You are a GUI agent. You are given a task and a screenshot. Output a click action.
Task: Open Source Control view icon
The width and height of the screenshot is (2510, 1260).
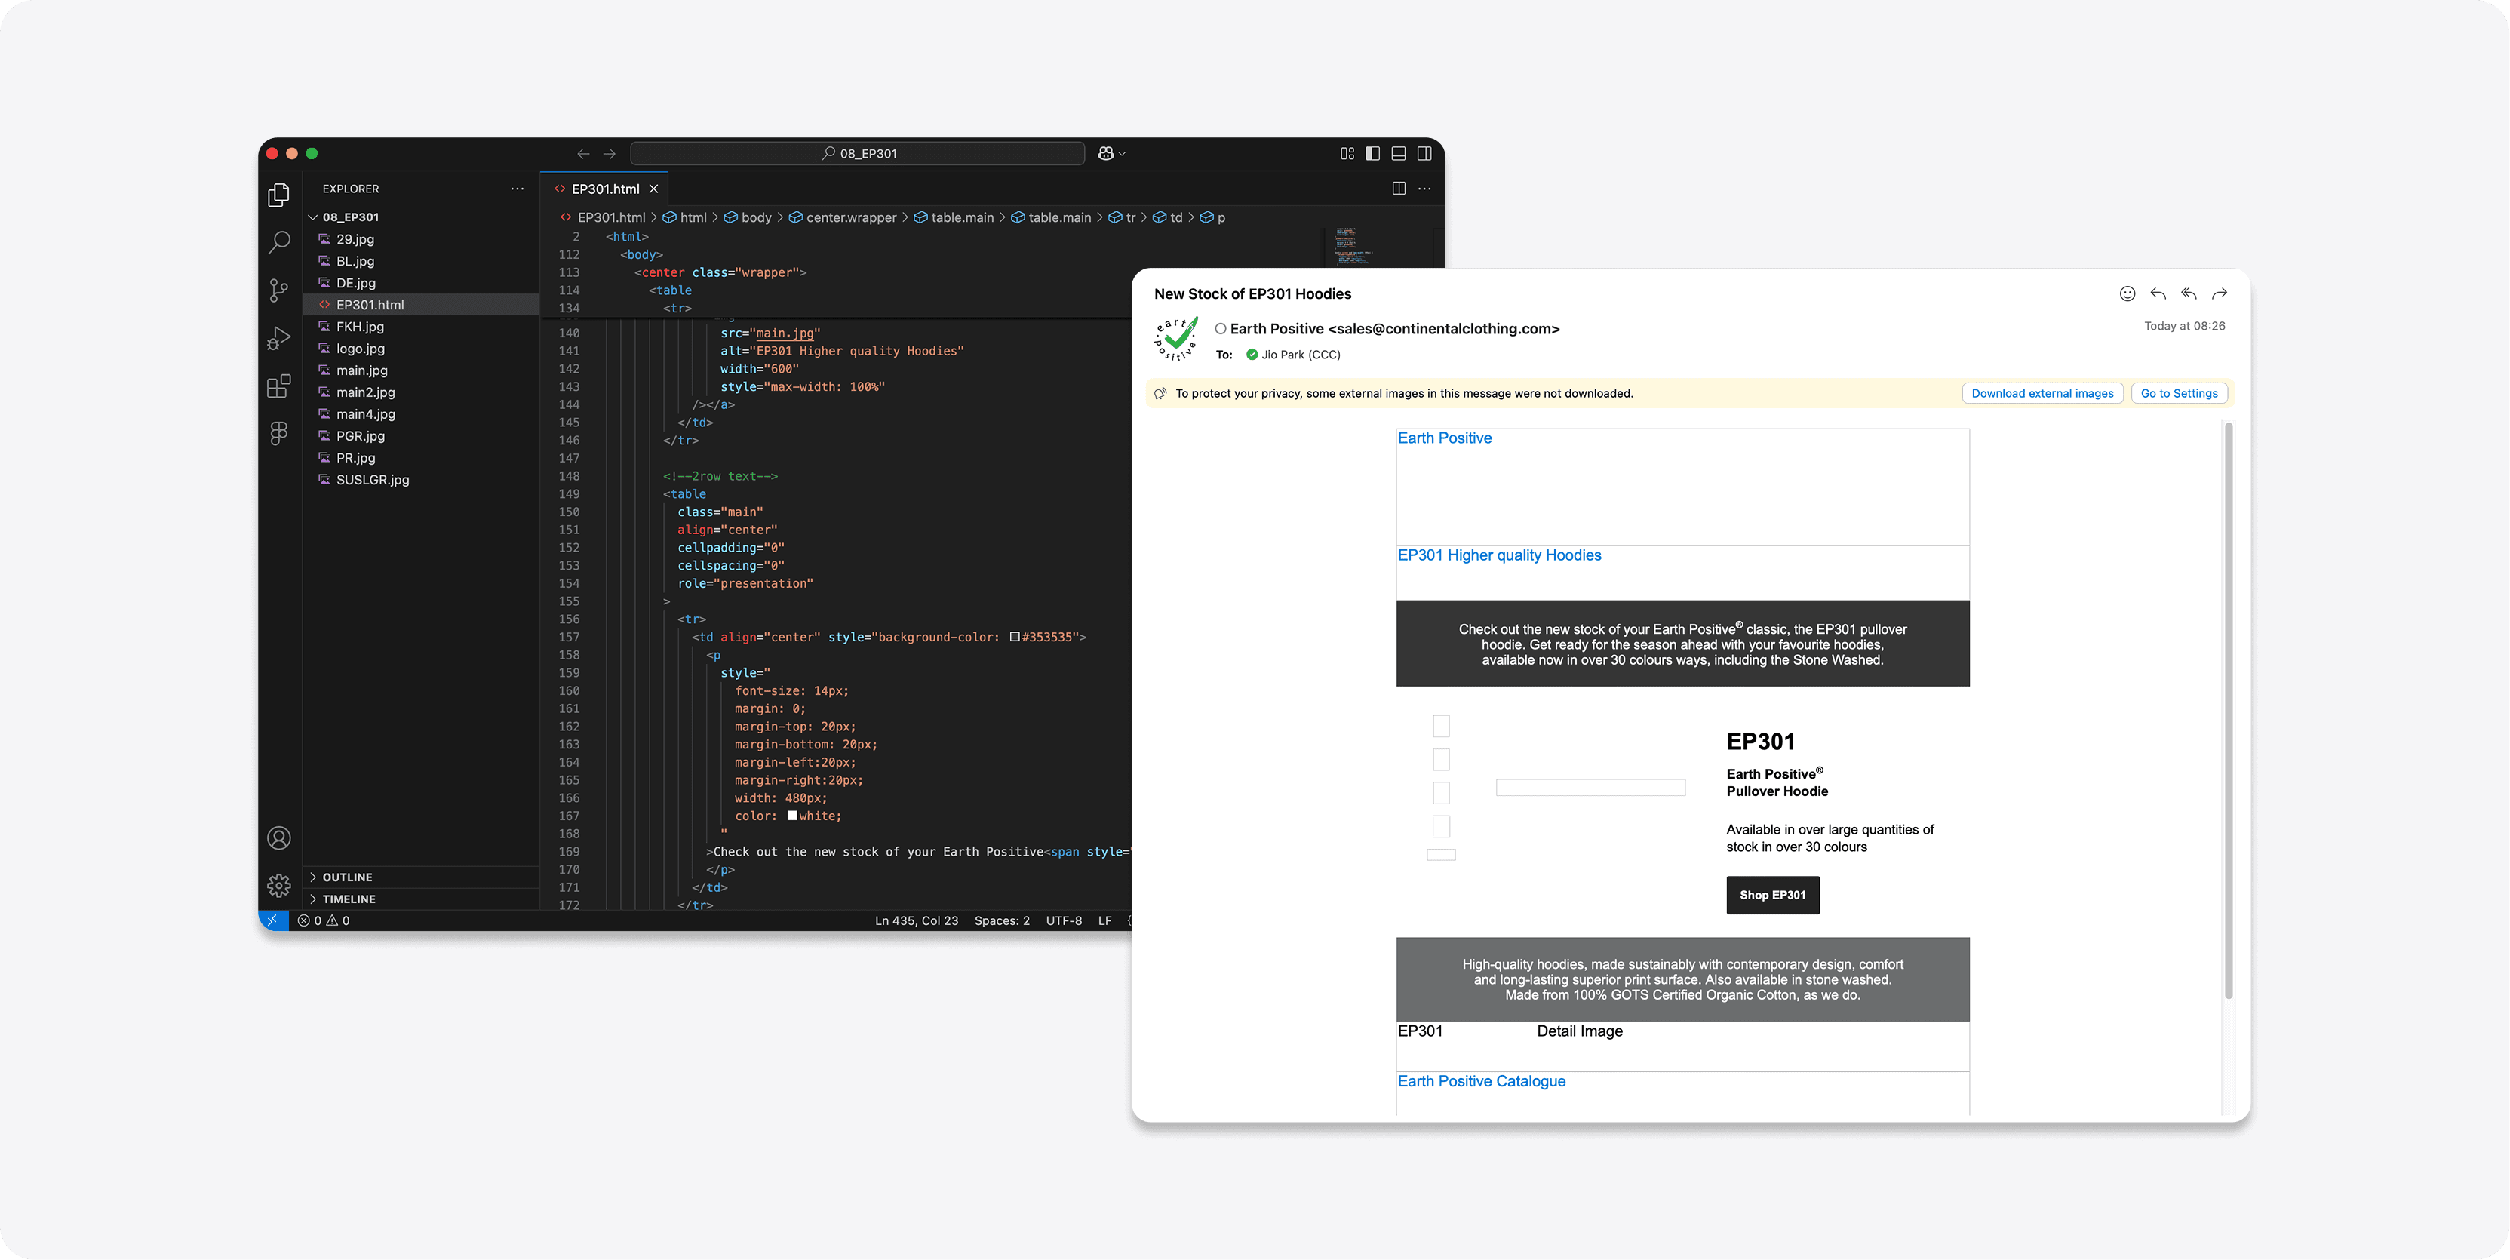click(x=278, y=290)
